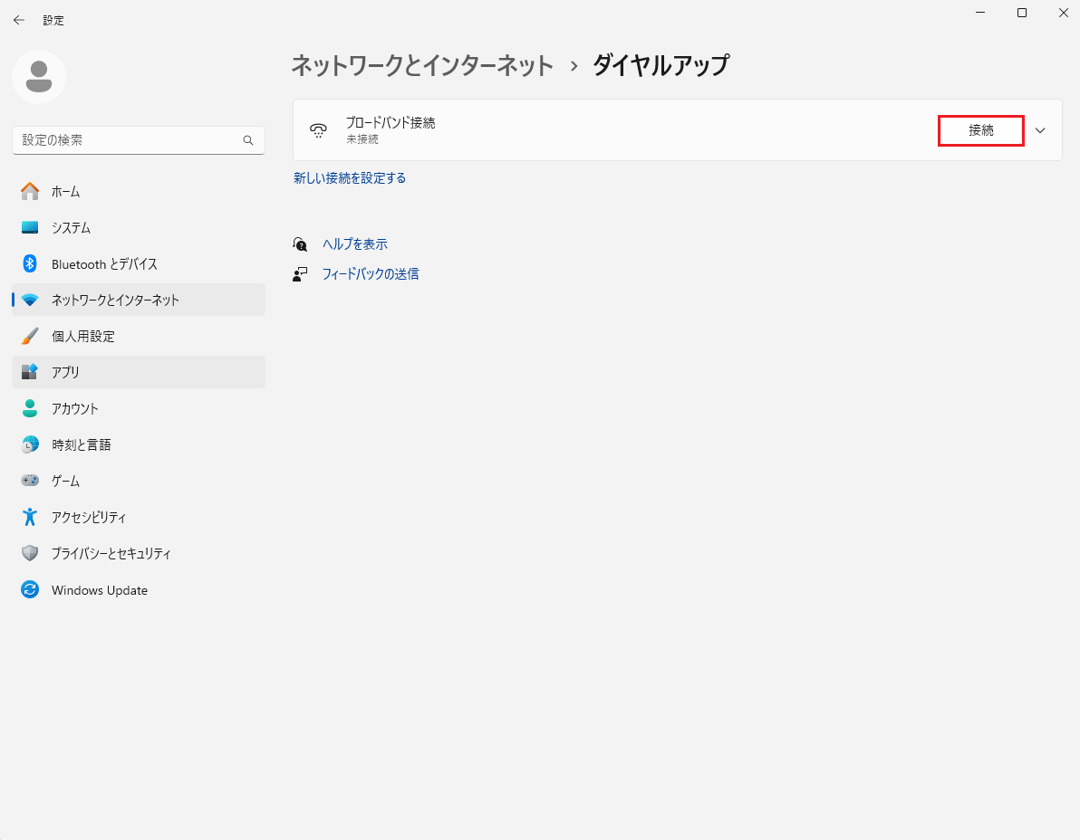Show help via ヘルプを表示
1080x840 pixels.
[x=355, y=243]
